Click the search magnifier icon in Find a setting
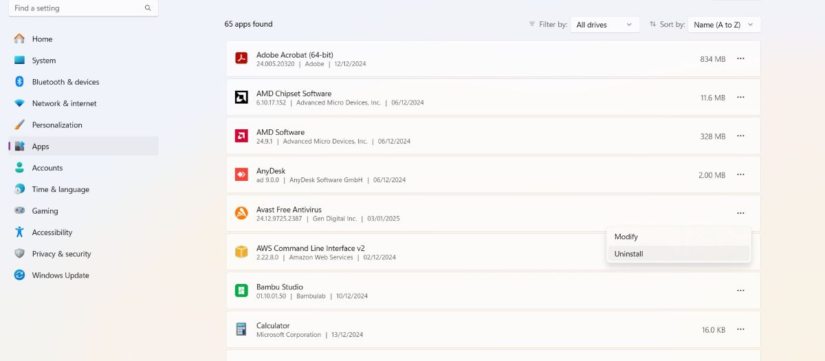This screenshot has height=361, width=825. 148,8
